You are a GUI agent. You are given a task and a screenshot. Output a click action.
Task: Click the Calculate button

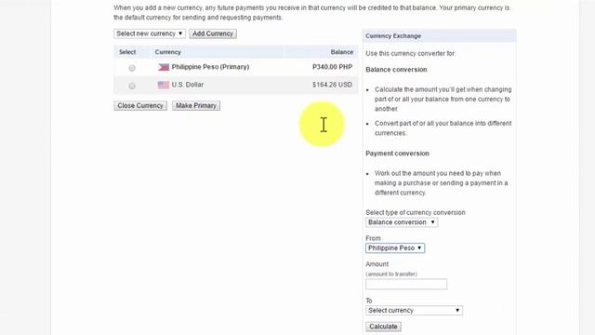pos(383,327)
